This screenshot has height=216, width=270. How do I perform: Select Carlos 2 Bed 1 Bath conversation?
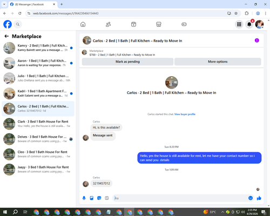38,109
